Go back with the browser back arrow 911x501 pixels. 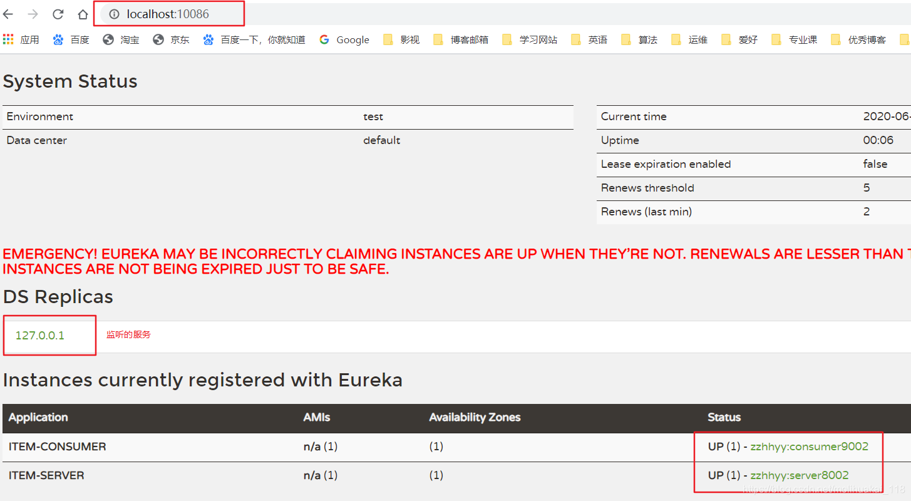point(8,14)
